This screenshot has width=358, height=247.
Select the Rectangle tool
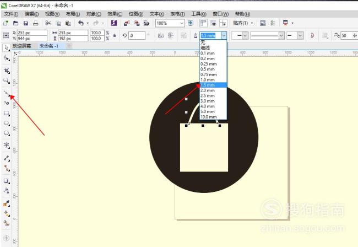[x=7, y=113]
